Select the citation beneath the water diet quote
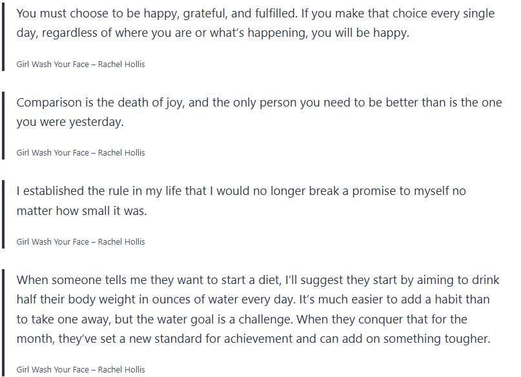This screenshot has width=521, height=377. pyautogui.click(x=81, y=370)
